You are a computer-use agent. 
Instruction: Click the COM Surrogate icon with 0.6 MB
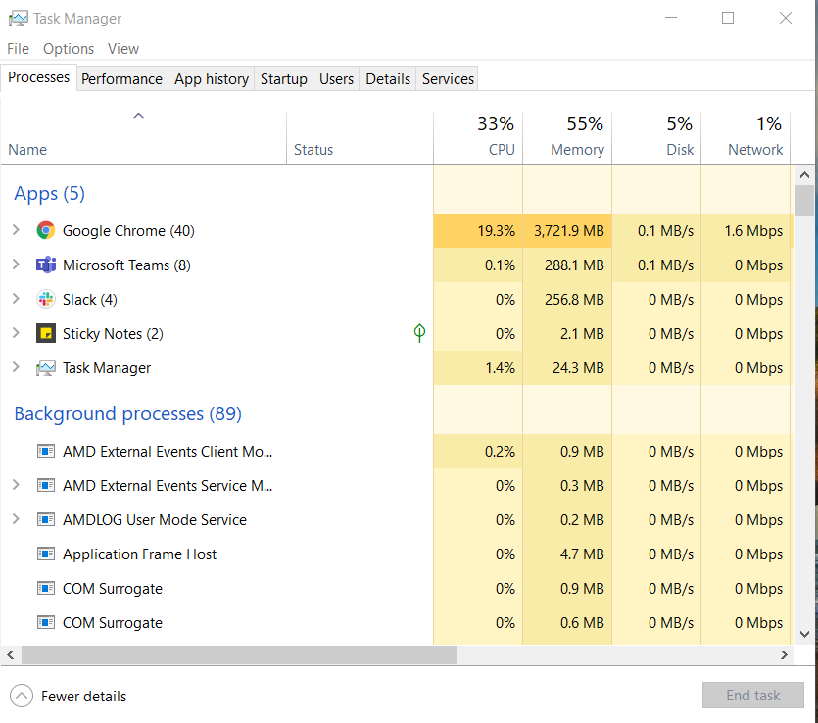(x=46, y=623)
